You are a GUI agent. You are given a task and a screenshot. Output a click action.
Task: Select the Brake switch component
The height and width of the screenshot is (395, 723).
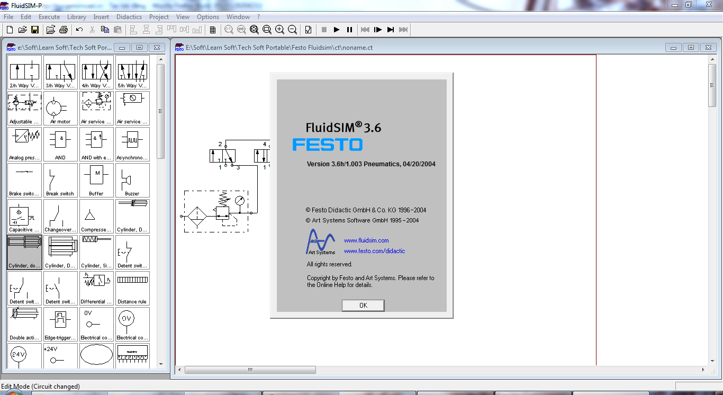point(24,181)
